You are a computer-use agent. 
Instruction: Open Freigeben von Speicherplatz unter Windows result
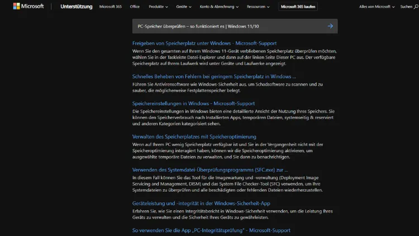[204, 43]
